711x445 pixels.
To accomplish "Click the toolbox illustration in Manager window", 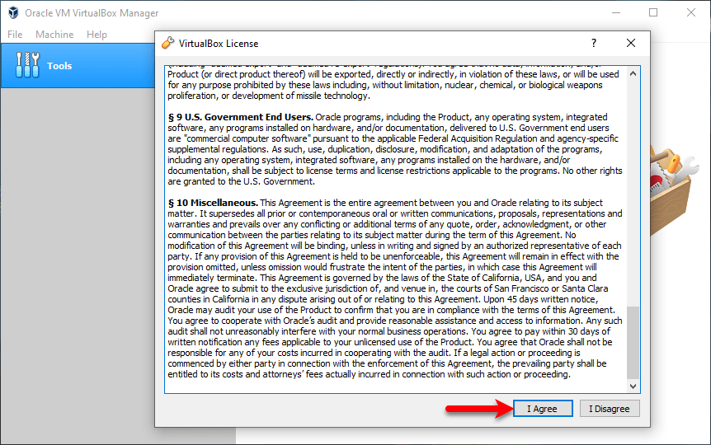I will point(674,190).
